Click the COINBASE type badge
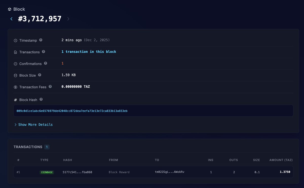This screenshot has width=304, height=188. coord(47,172)
